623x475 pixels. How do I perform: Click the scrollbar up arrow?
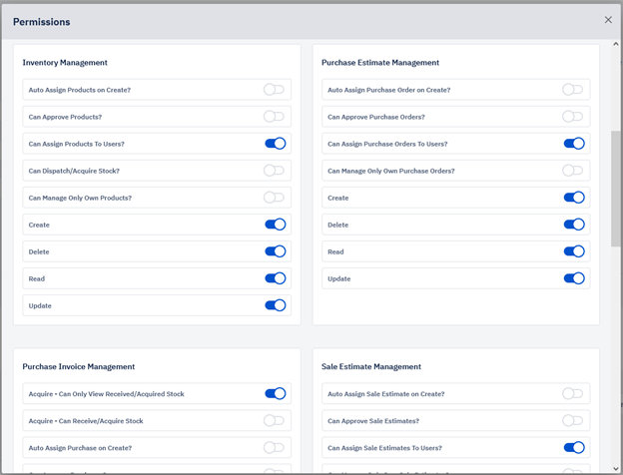[616, 44]
